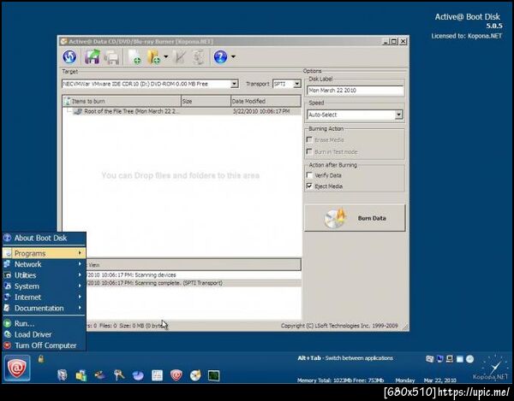Screen dimensions: 514x401
Task: Click the blue help question mark icon
Action: (220, 57)
